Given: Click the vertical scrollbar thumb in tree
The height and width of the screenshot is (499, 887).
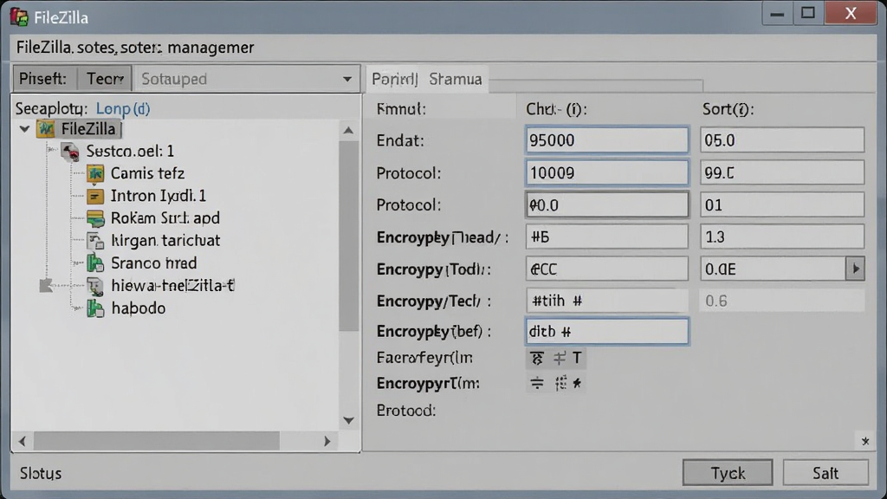Looking at the screenshot, I should (348, 236).
